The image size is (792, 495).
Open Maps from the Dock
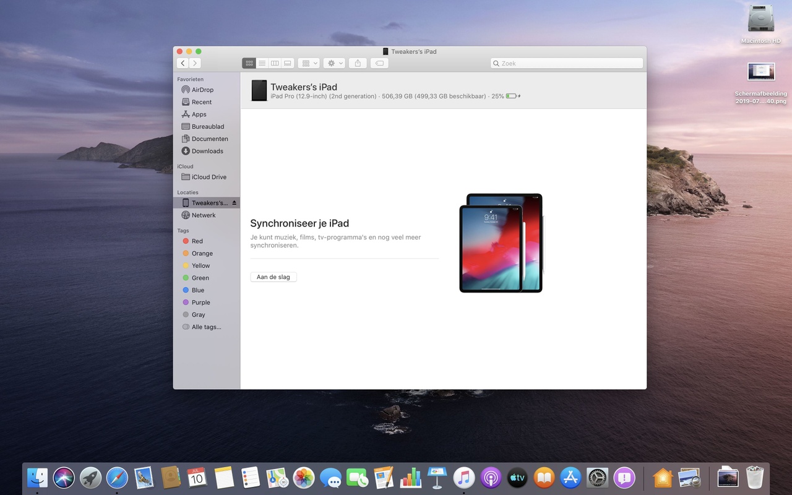tap(277, 478)
